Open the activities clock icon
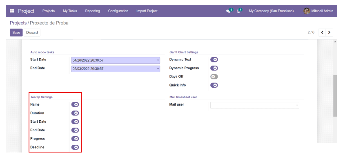 point(238,11)
